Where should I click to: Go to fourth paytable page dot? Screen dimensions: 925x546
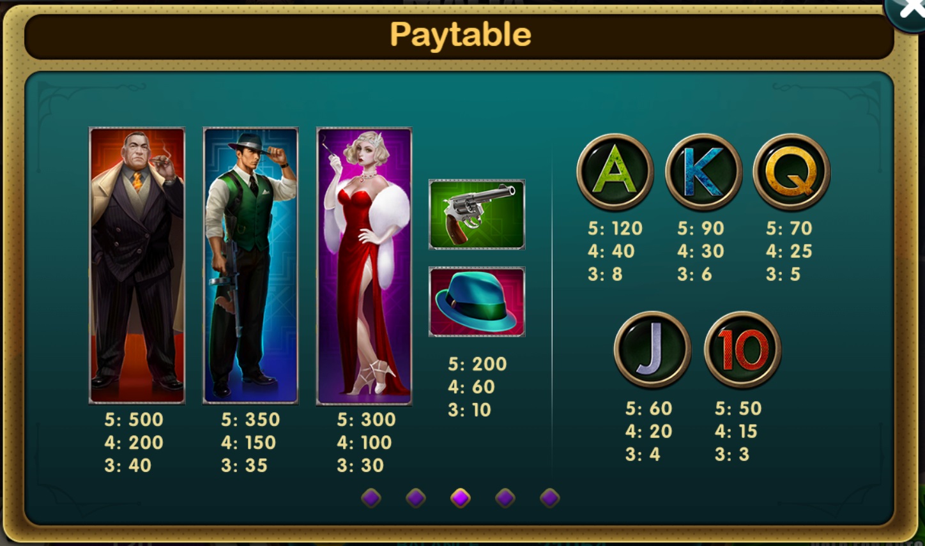coord(505,497)
